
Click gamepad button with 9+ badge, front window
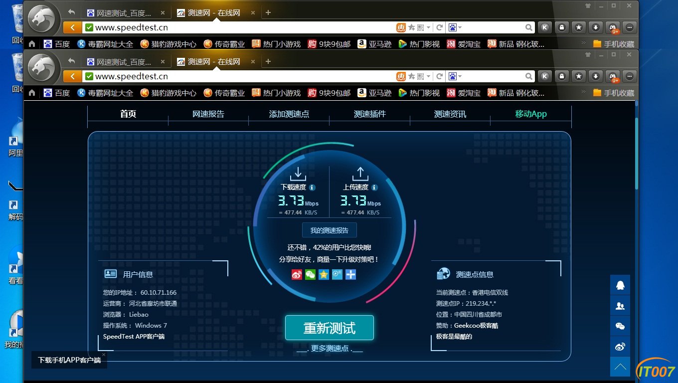[613, 76]
